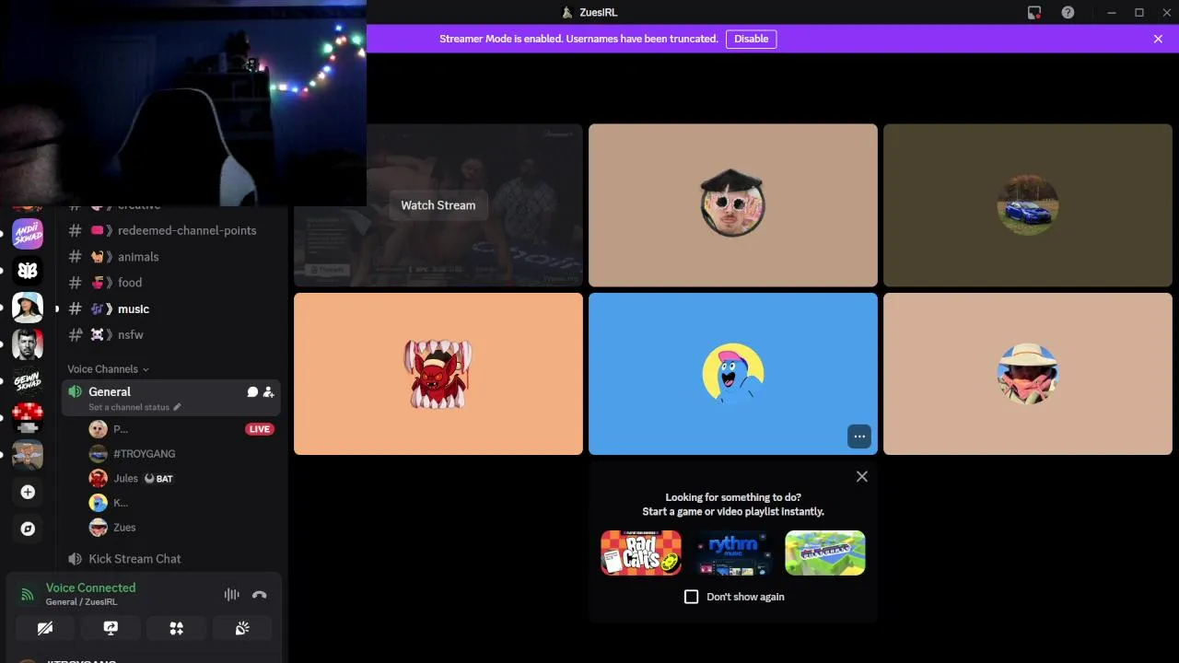Screen dimensions: 1179x663
Task: Click the Add a Server plus icon
Action: pyautogui.click(x=28, y=492)
